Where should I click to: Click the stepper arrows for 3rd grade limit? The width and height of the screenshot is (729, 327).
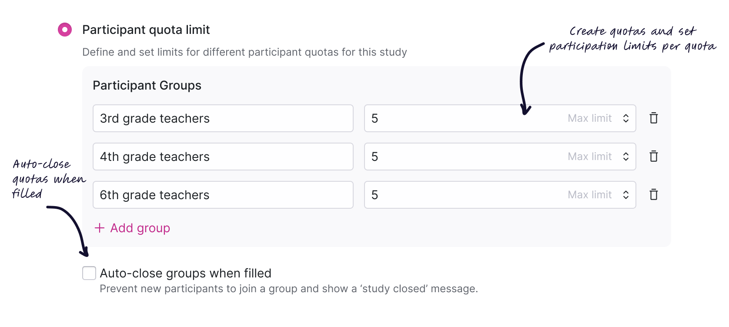[626, 118]
